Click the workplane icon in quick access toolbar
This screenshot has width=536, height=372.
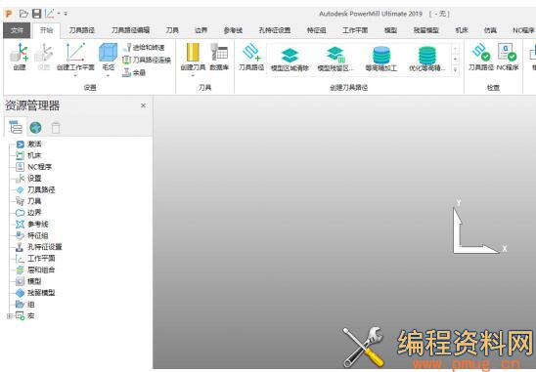[50, 14]
